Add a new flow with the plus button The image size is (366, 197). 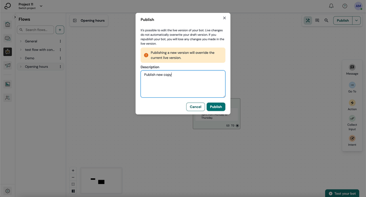(x=60, y=30)
